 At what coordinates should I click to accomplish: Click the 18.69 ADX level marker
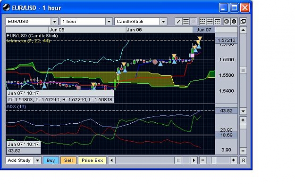click(x=227, y=135)
